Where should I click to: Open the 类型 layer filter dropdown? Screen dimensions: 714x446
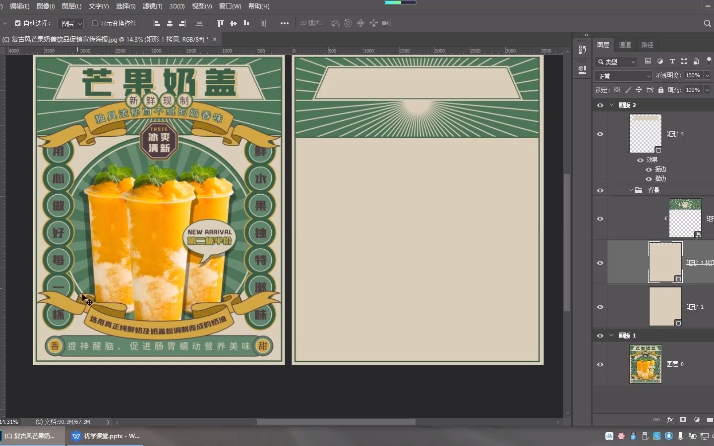(616, 61)
